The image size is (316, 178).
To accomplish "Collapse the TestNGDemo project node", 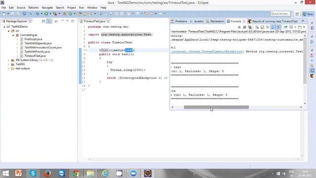I will coord(4,27).
